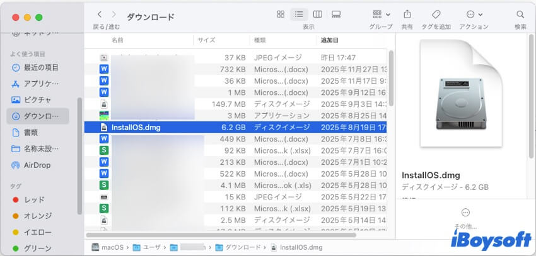Click the large disk image preview thumbnail
536x256 pixels.
[x=461, y=93]
